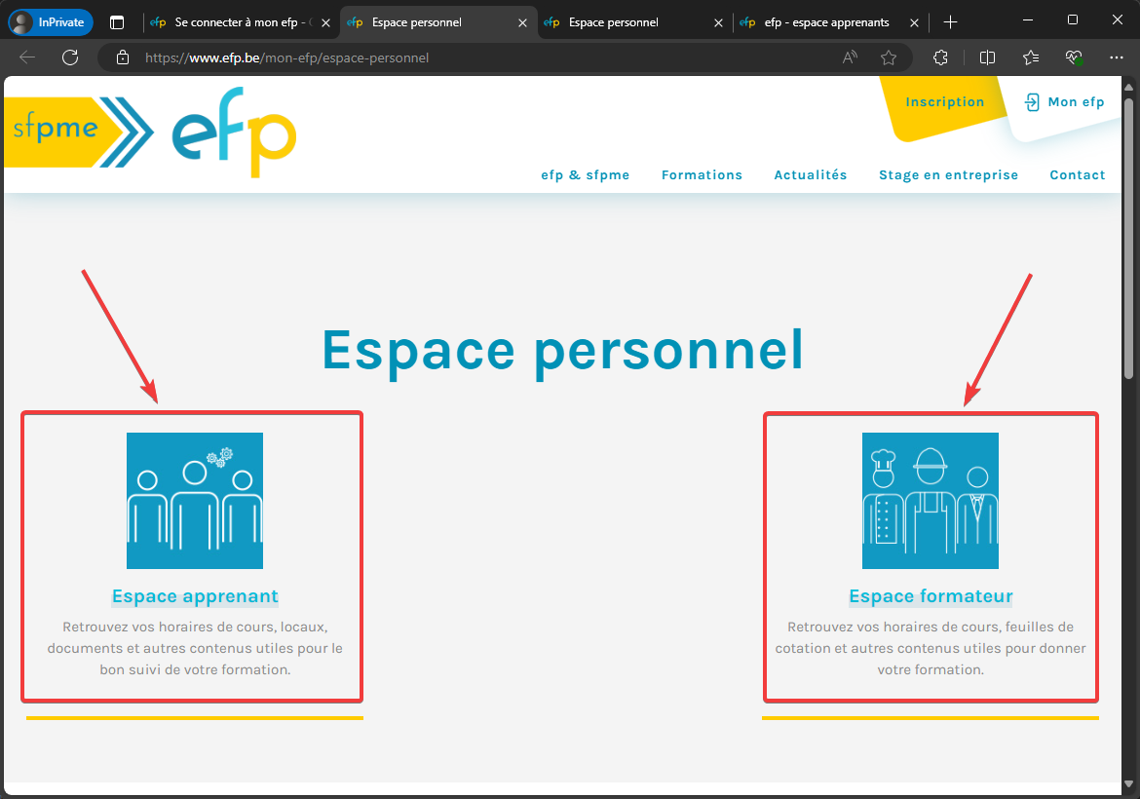Screen dimensions: 1140x799
Task: Open the Inscription link
Action: [x=944, y=101]
